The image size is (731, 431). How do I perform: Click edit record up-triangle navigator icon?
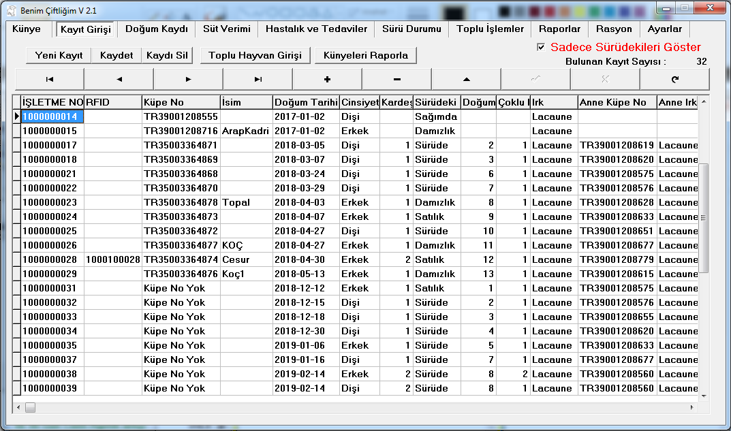[467, 79]
